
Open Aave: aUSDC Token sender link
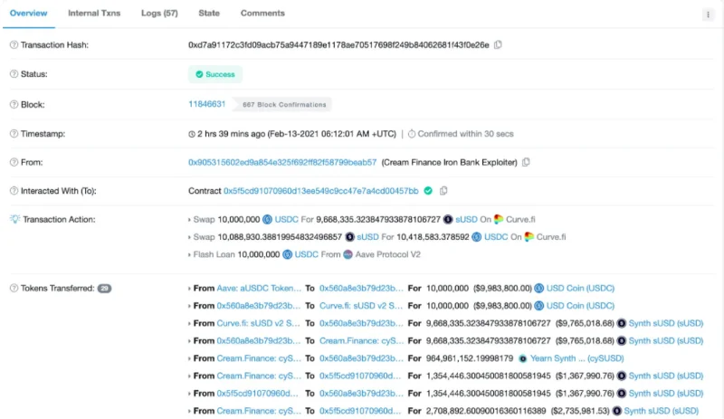click(259, 289)
